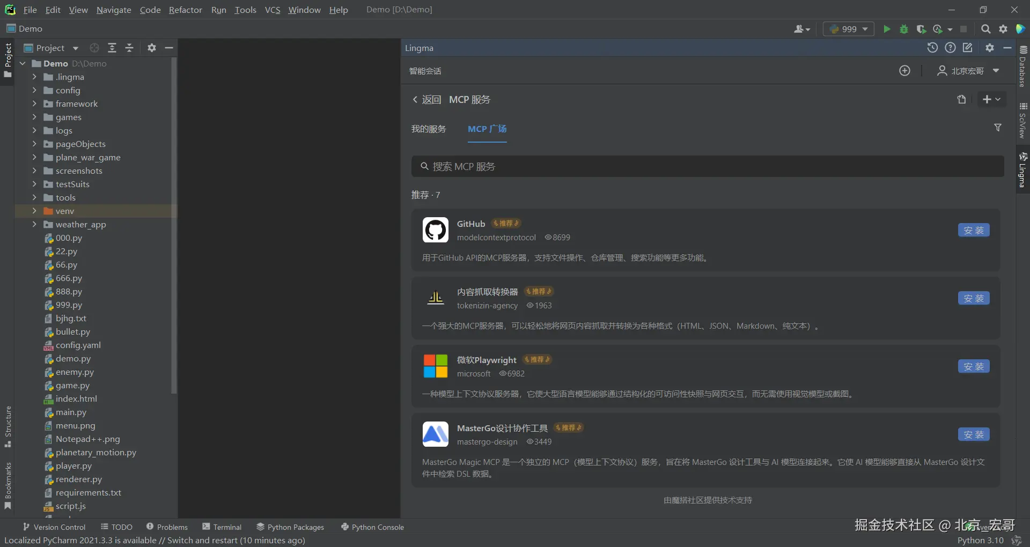The width and height of the screenshot is (1030, 547).
Task: Open the Python Console tool window
Action: [372, 527]
